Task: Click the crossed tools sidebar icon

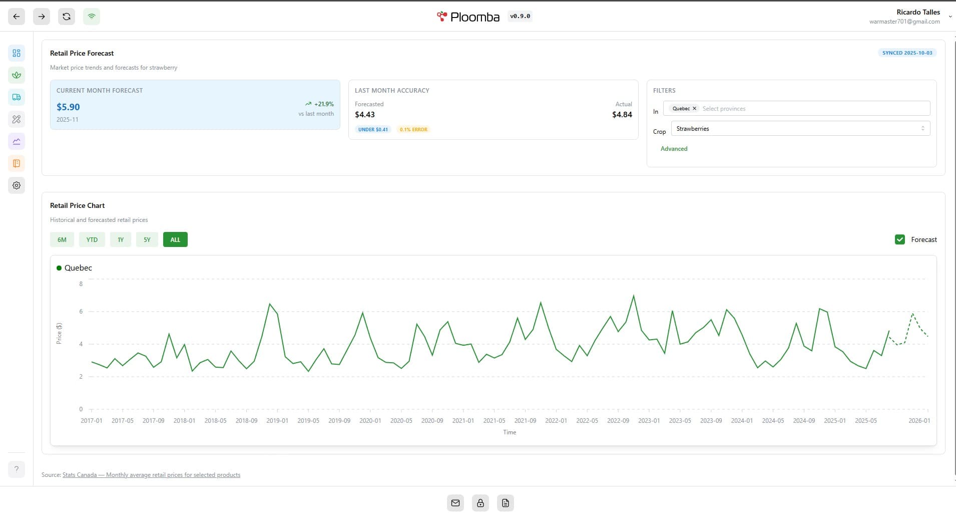Action: point(17,119)
